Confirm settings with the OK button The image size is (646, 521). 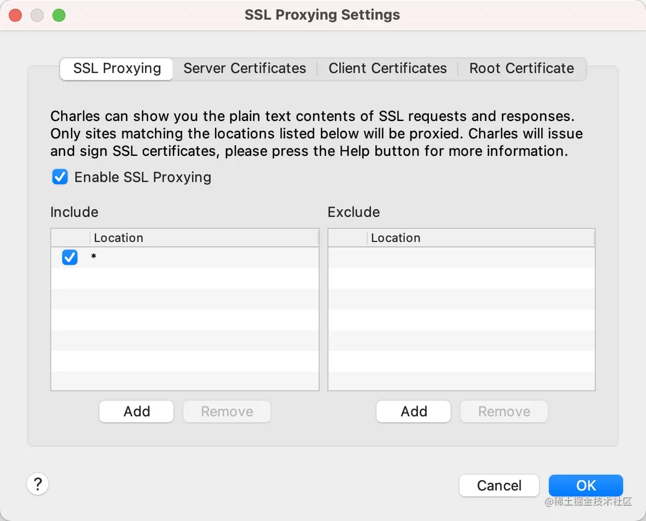(x=585, y=485)
